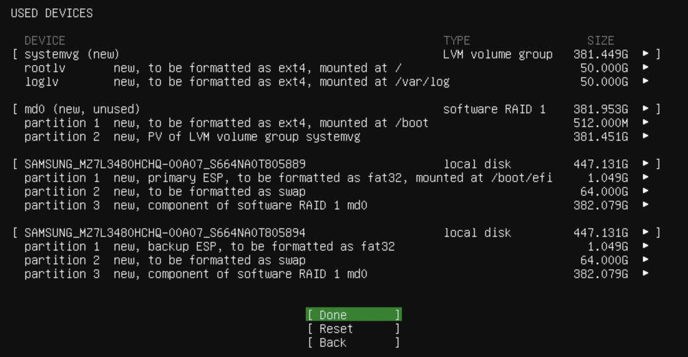
Task: Open arrow for second disk swap partition
Action: pos(646,260)
